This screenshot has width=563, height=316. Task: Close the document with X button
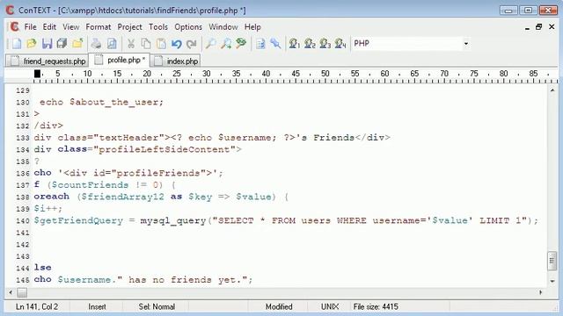click(x=552, y=27)
